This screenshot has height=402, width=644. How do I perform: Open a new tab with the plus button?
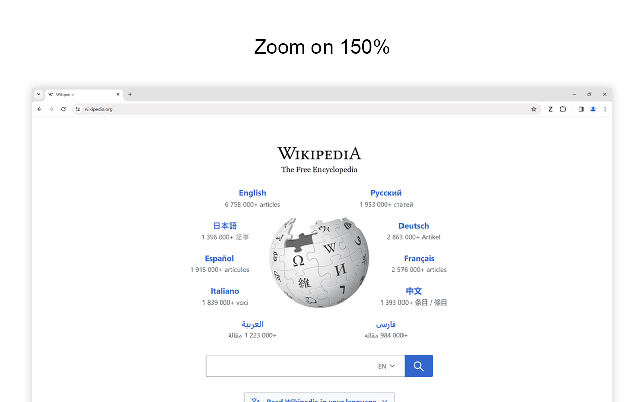click(130, 94)
